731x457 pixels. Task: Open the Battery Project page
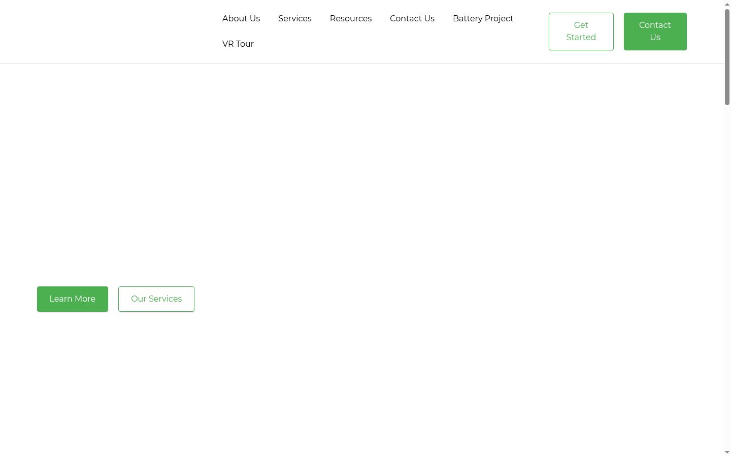[483, 18]
